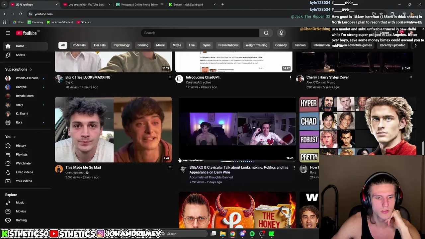Open File Explorer from the taskbar
425x239 pixels.
click(x=223, y=234)
